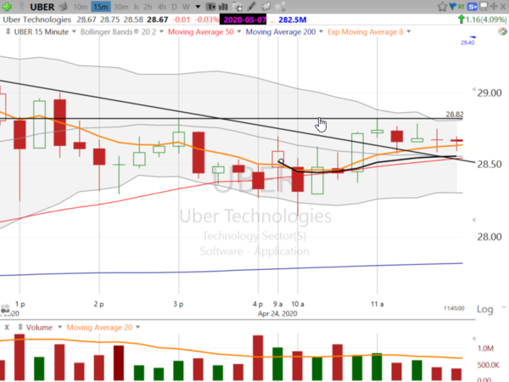The width and height of the screenshot is (509, 382).
Task: Click the Moving Average 50 label
Action: 200,32
